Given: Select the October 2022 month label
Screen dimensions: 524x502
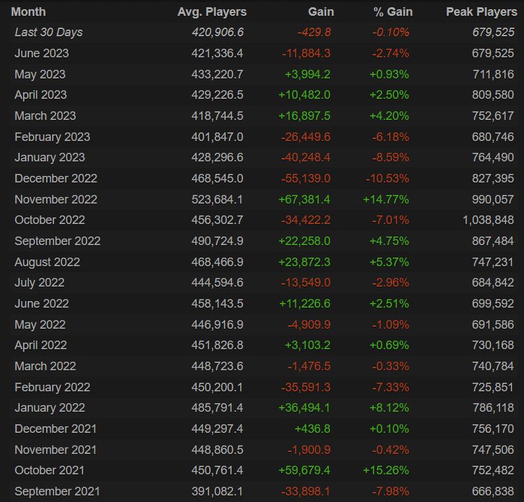Looking at the screenshot, I should tap(49, 220).
